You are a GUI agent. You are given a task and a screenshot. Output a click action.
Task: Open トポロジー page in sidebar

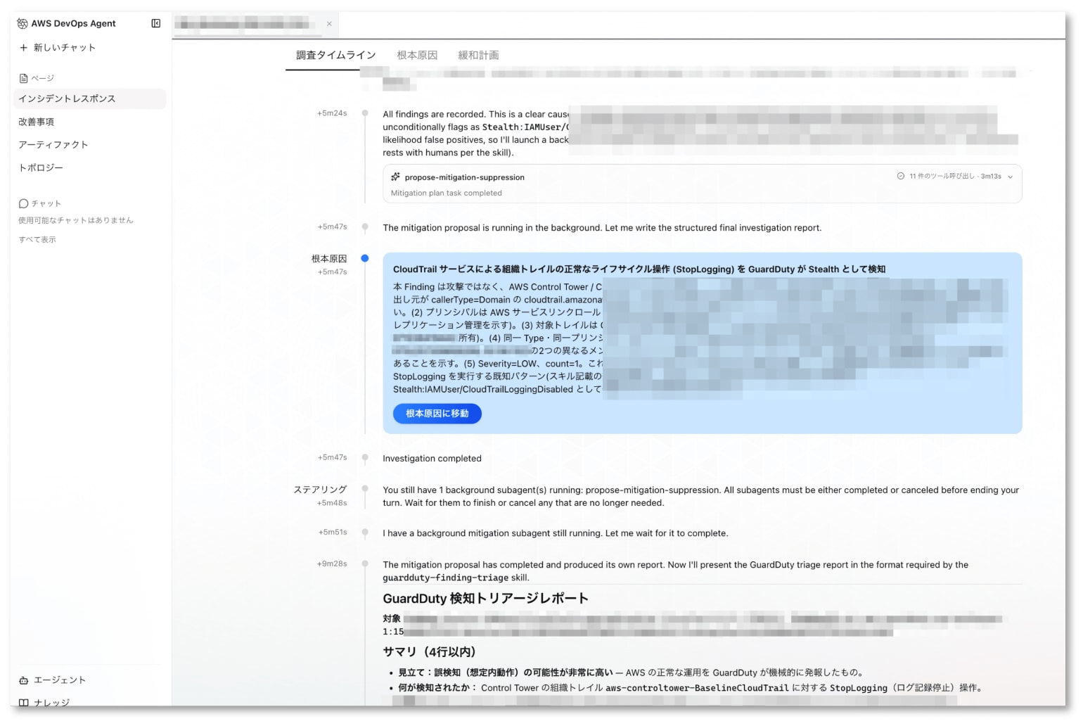click(x=41, y=168)
